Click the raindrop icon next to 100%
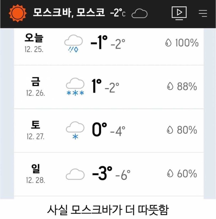This screenshot has width=216, height=219. [168, 43]
